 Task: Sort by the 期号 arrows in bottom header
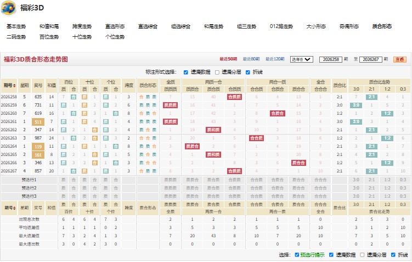coord(14,208)
